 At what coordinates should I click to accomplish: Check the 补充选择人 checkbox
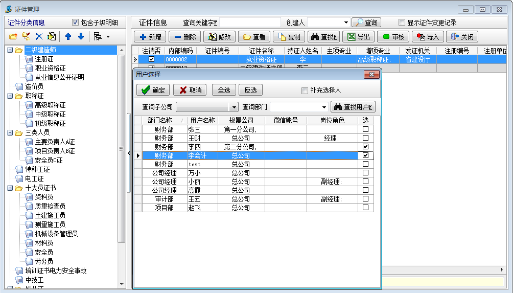(305, 91)
